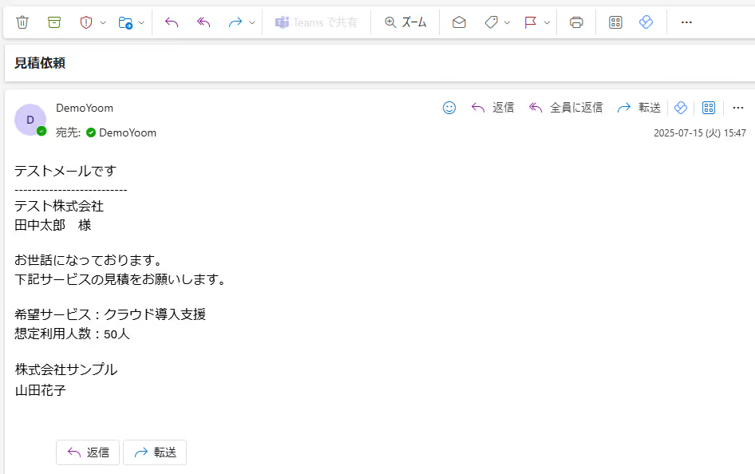The image size is (755, 474).
Task: Open the toolbar more options ellipsis
Action: [x=686, y=22]
